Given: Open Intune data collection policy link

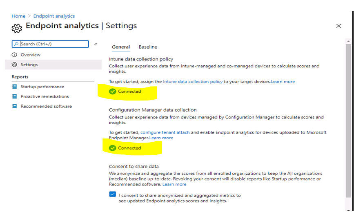Looking at the screenshot, I should [193, 82].
